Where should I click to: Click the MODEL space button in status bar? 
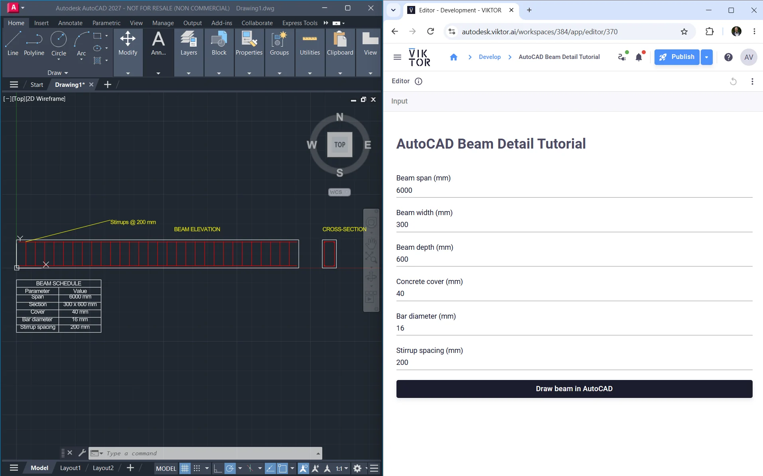[166, 468]
